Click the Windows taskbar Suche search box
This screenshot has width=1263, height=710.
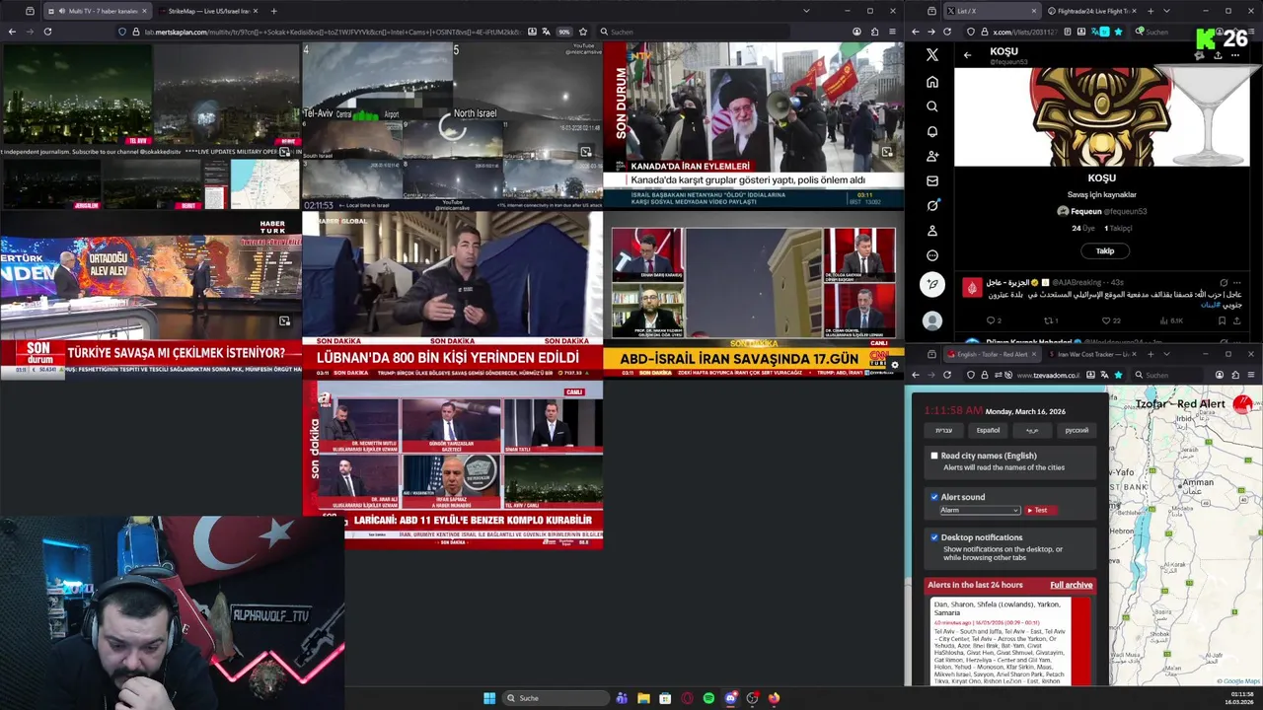tap(555, 698)
